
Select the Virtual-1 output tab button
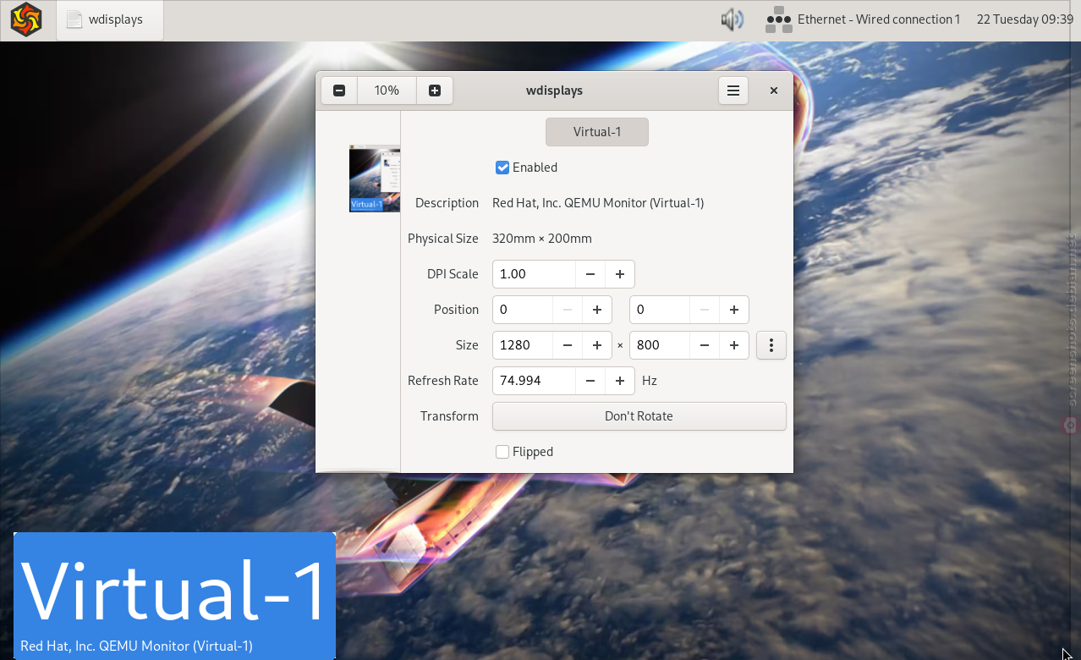tap(597, 132)
